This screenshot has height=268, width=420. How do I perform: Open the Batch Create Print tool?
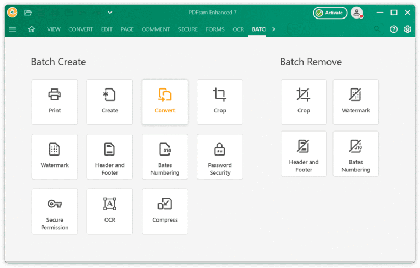(x=55, y=102)
